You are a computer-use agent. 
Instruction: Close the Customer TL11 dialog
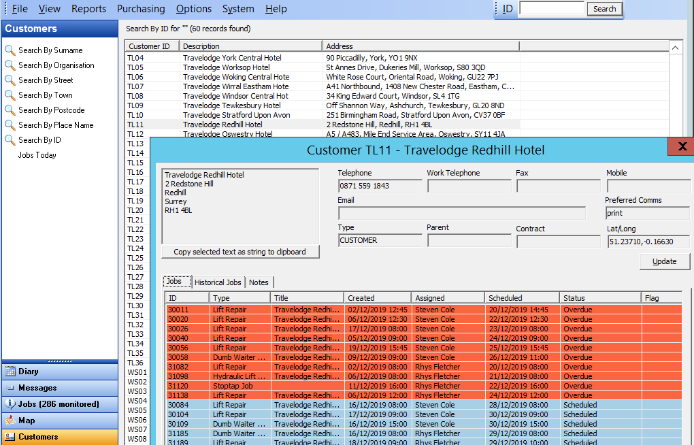(681, 146)
